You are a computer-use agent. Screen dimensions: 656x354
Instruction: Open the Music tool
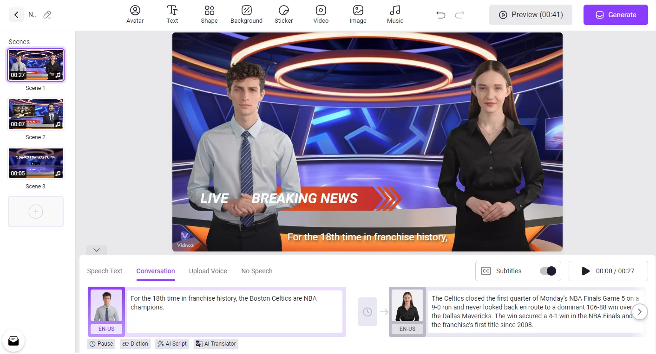click(395, 14)
